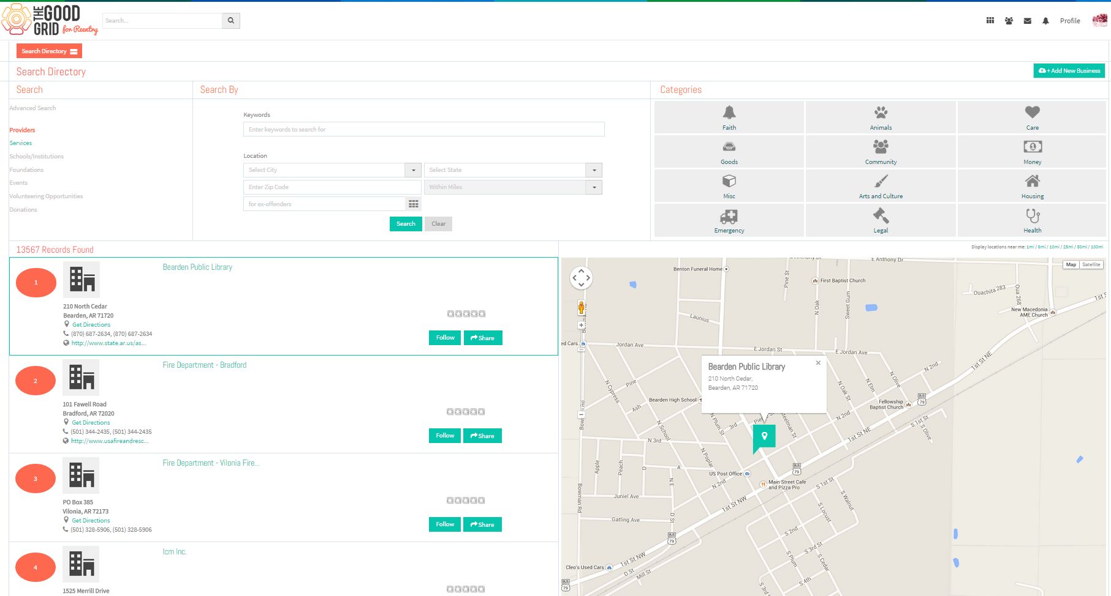This screenshot has width=1111, height=596.
Task: Close the Bearden Public Library map popup
Action: pyautogui.click(x=818, y=363)
